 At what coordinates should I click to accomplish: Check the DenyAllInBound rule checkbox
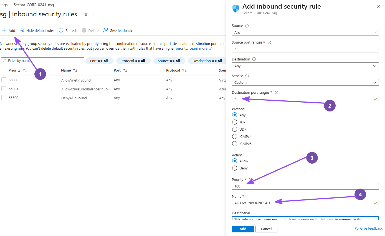click(x=4, y=98)
